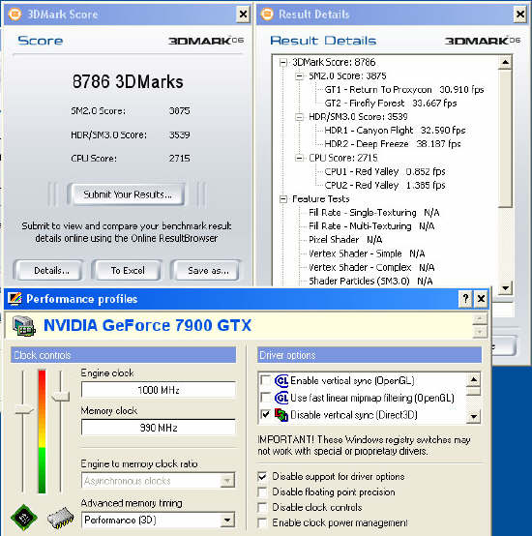Click the Save as button
532x536 pixels.
point(206,270)
